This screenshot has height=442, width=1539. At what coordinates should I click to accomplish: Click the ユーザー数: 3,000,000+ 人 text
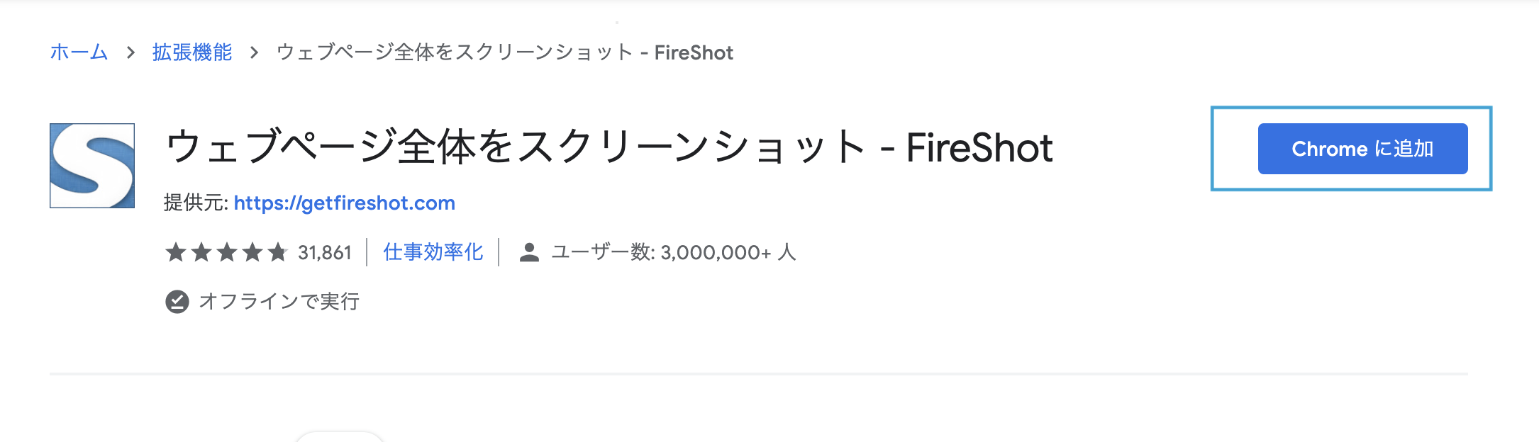tap(674, 252)
